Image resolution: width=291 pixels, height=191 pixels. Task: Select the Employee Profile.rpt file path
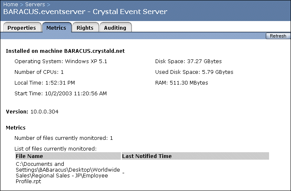(68, 172)
